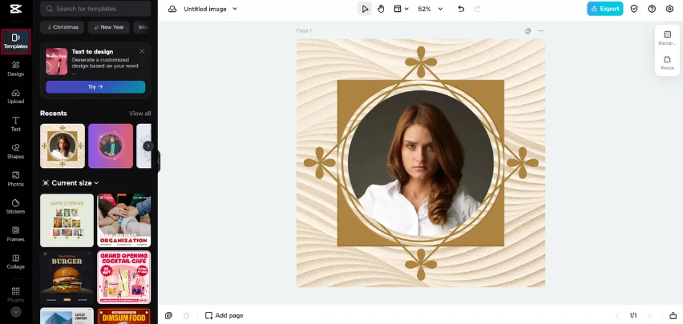Click the 1/1 page counter
This screenshot has height=324, width=683.
633,316
